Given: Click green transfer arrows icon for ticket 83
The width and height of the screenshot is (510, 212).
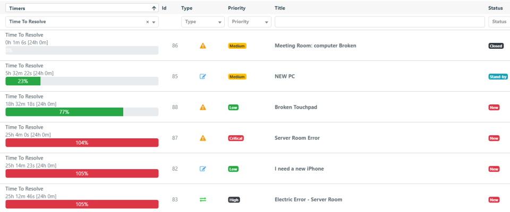Looking at the screenshot, I should point(202,200).
